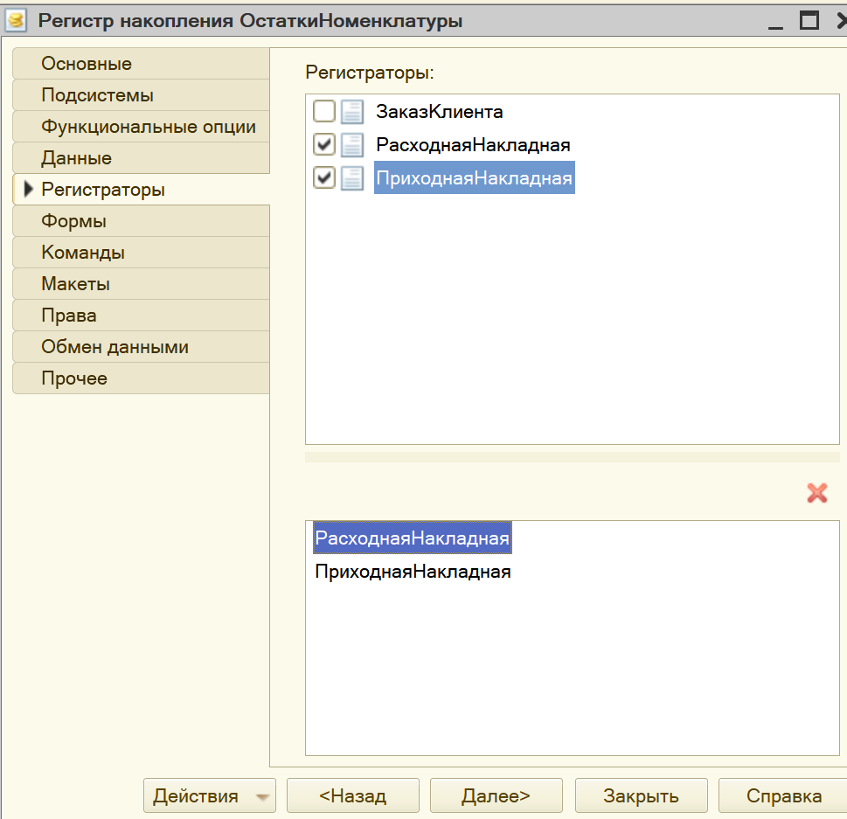This screenshot has height=819, width=847.
Task: Open the Права tab
Action: (x=141, y=315)
